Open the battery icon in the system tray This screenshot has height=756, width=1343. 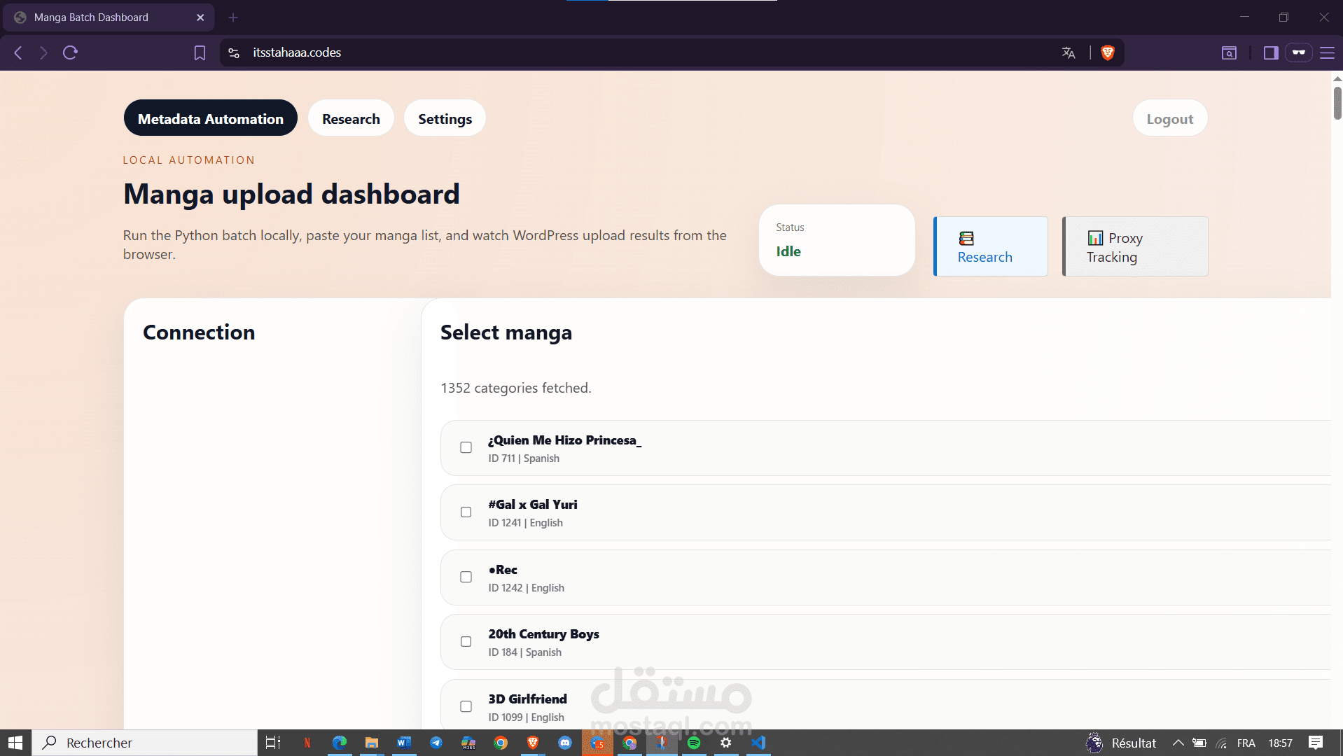tap(1199, 743)
